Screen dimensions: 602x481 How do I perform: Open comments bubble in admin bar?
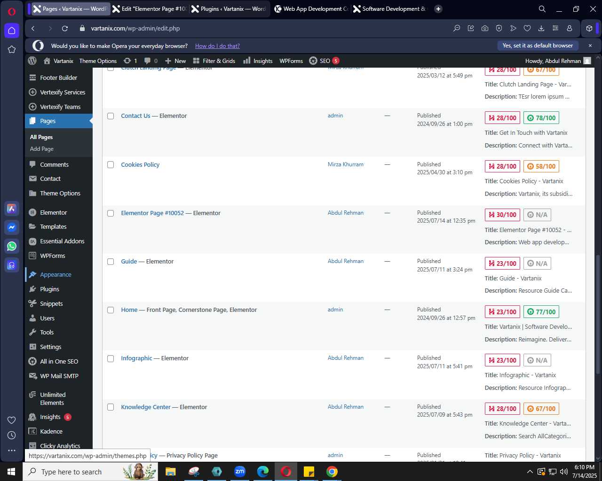151,61
